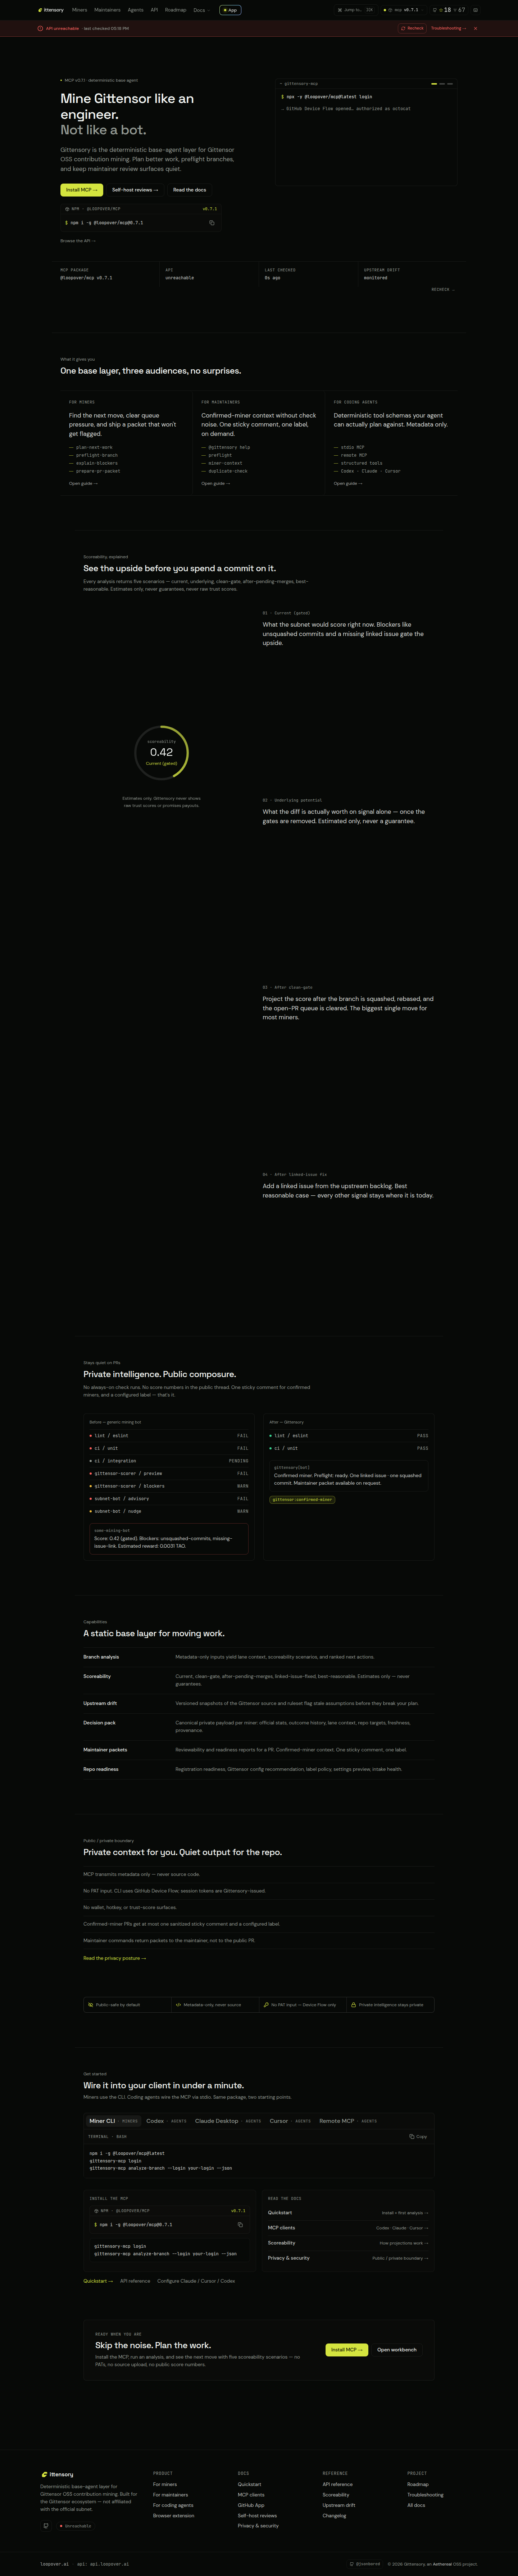Click the Self-host reviews button

click(x=134, y=190)
